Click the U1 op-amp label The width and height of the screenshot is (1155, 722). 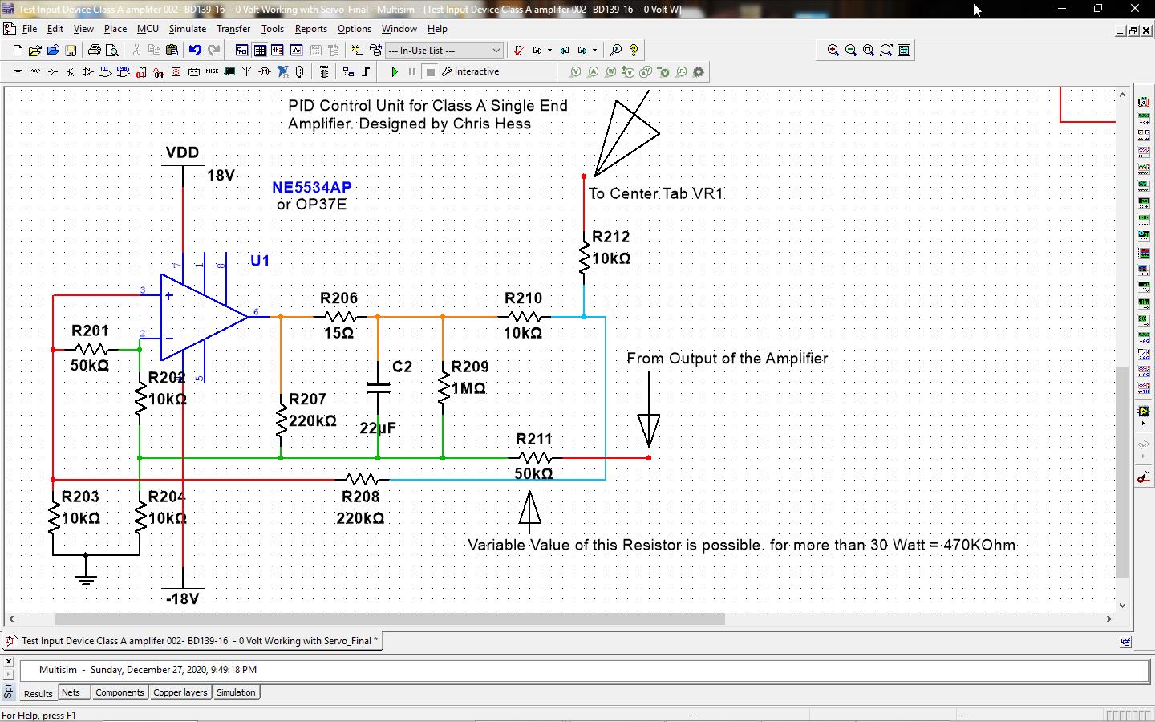(x=260, y=261)
